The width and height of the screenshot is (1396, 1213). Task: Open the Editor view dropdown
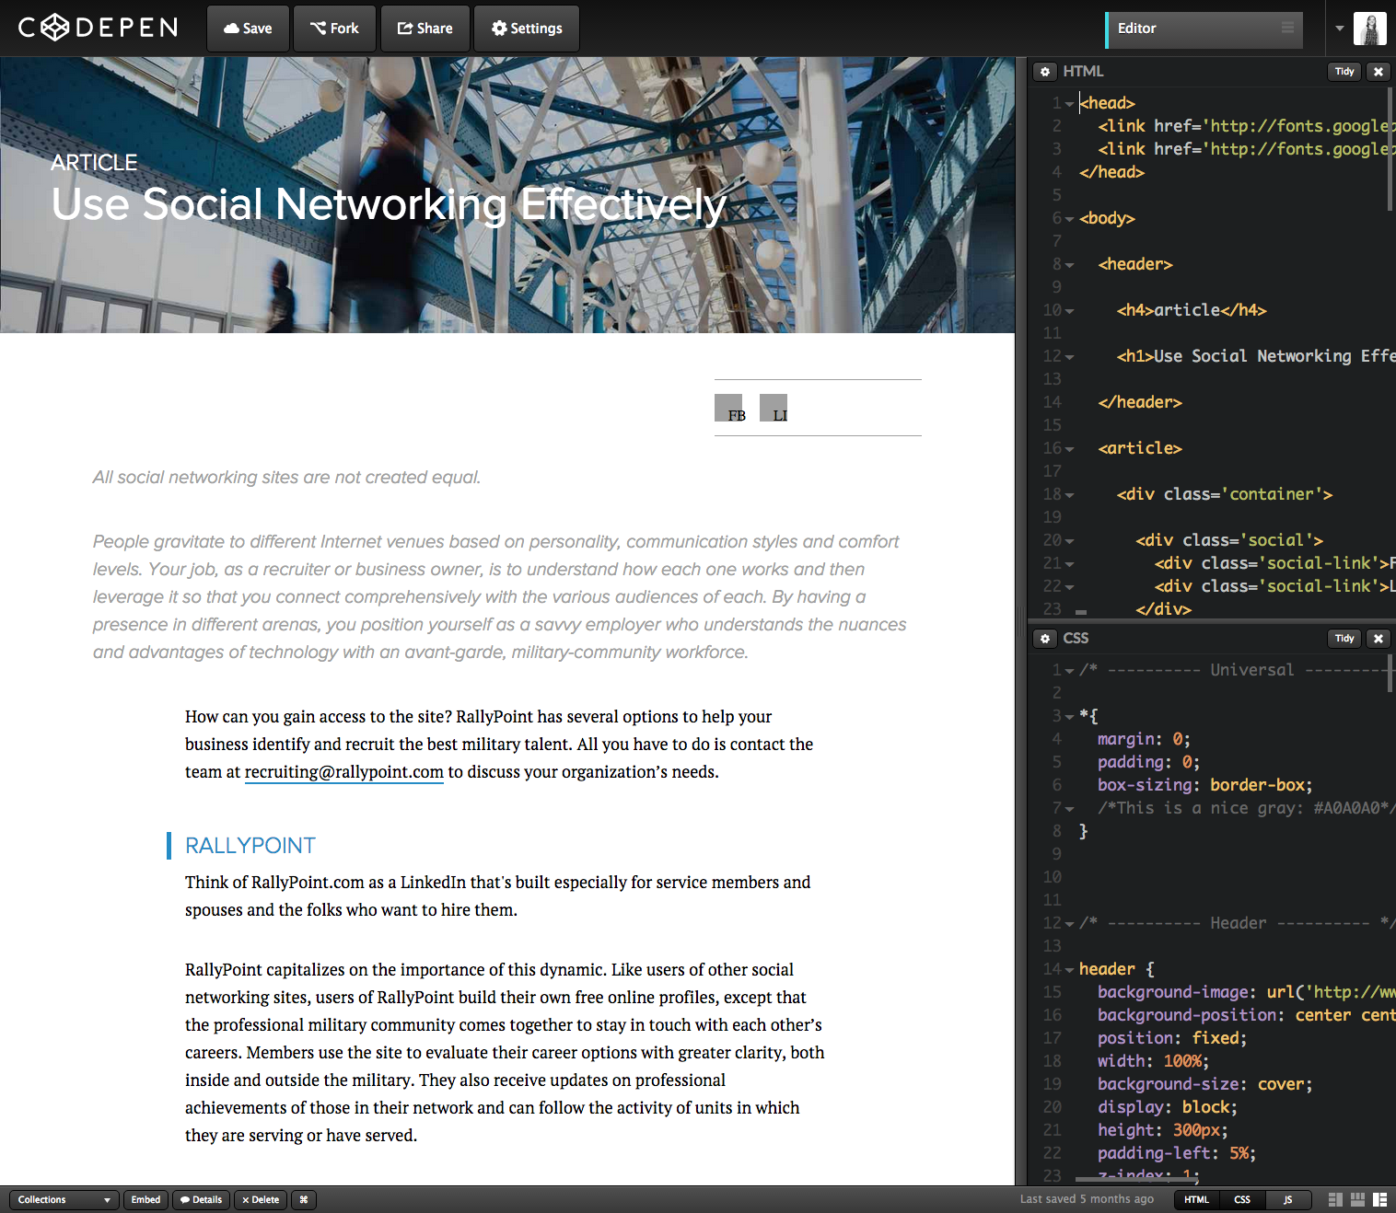[1204, 29]
